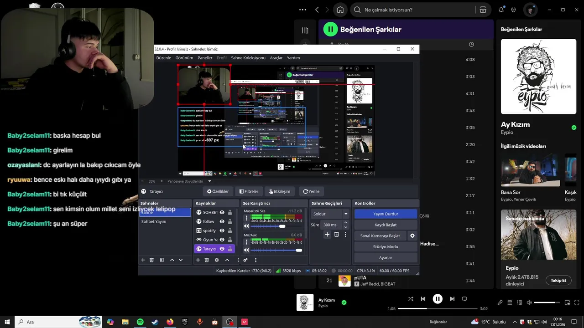The height and width of the screenshot is (328, 584).
Task: Click the Takip Et button for Eypio
Action: pos(558,280)
